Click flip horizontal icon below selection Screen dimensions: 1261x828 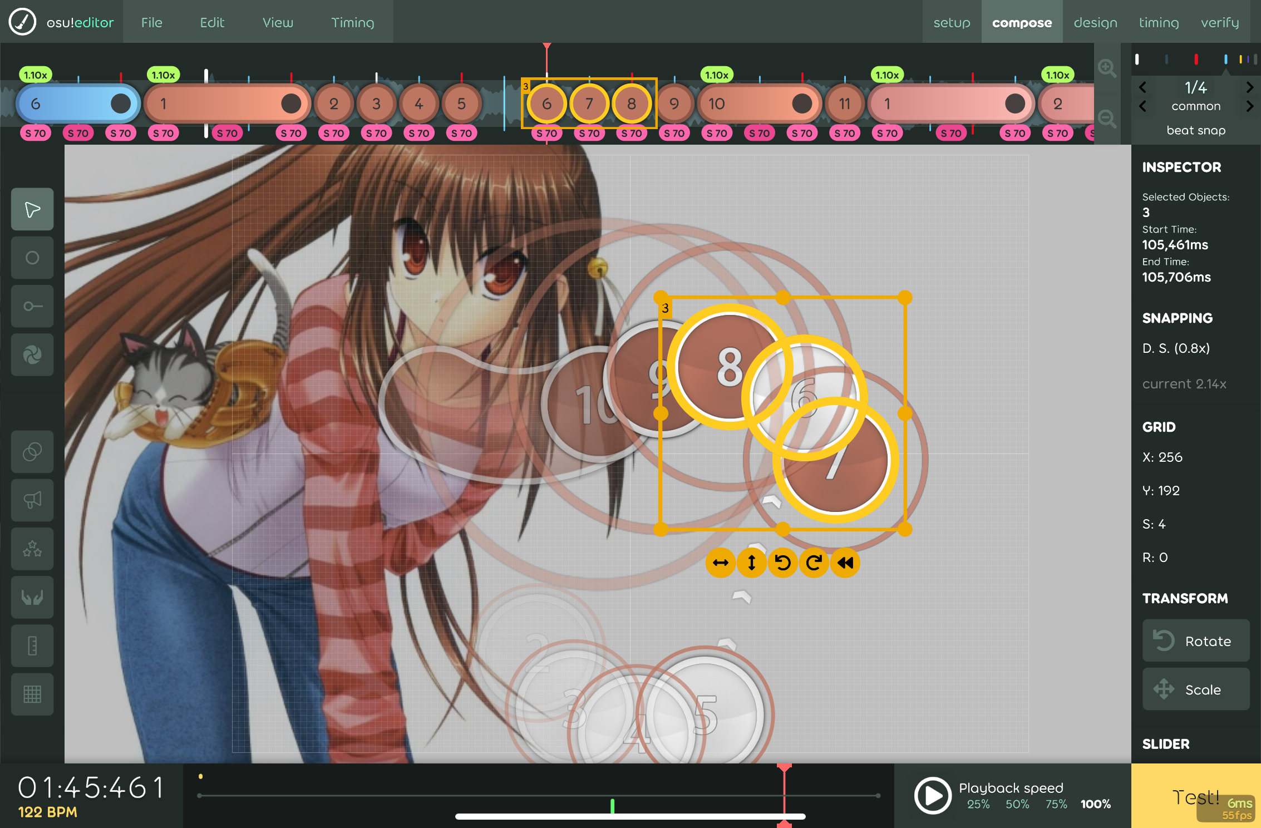pyautogui.click(x=720, y=563)
